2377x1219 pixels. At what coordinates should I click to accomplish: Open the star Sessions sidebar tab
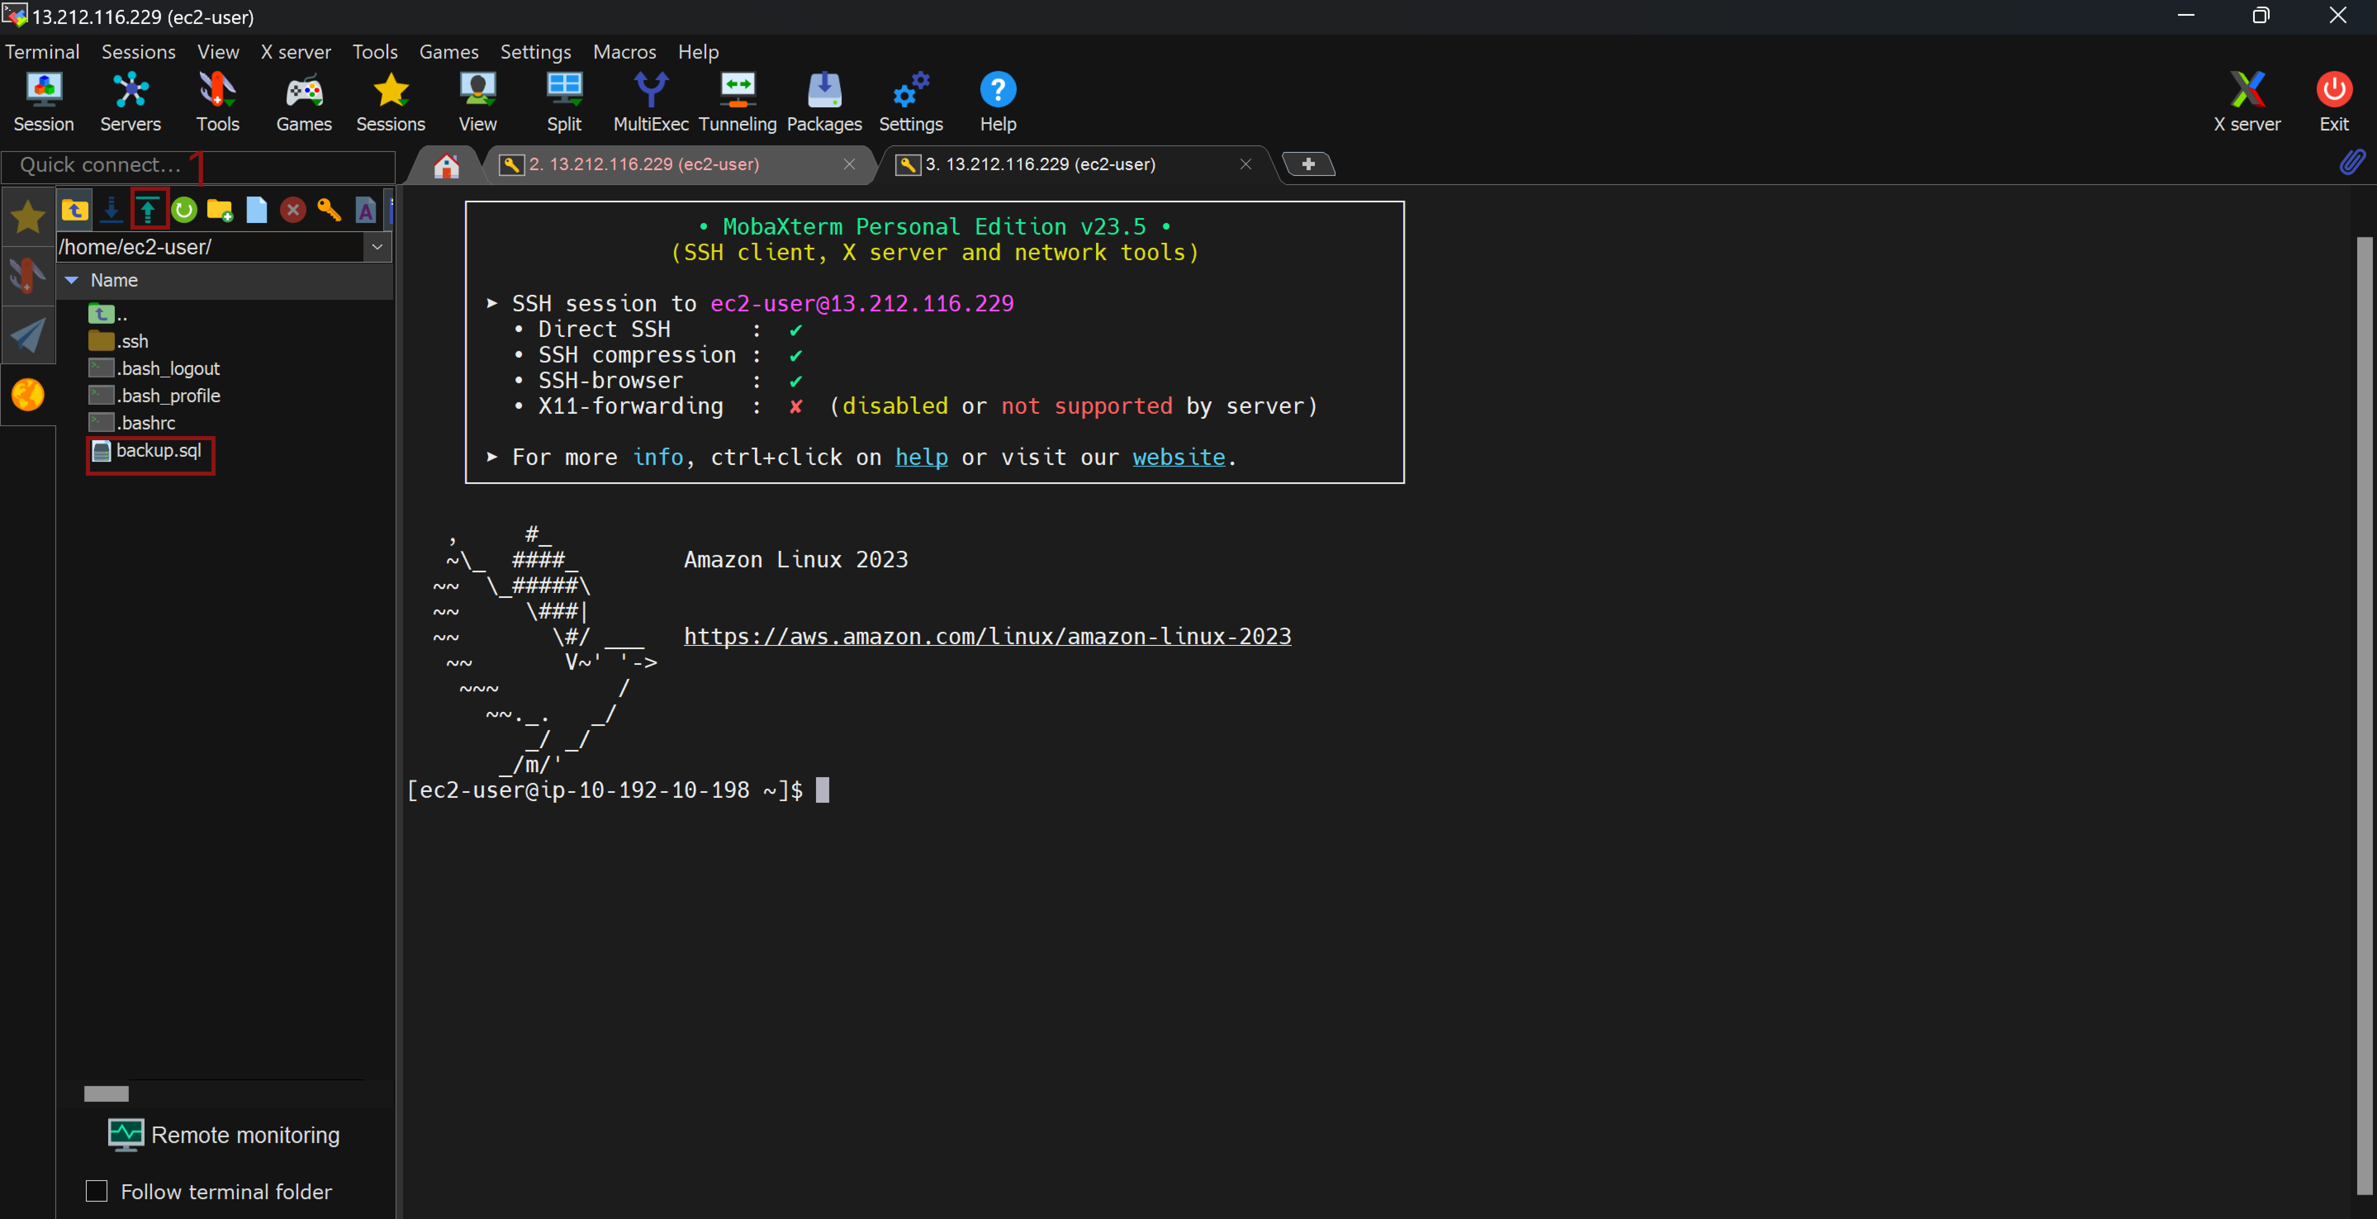click(x=28, y=217)
